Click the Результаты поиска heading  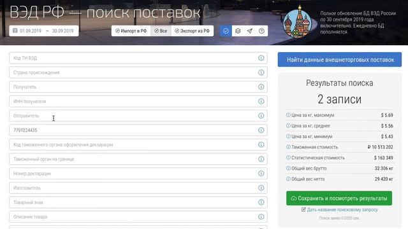[340, 83]
